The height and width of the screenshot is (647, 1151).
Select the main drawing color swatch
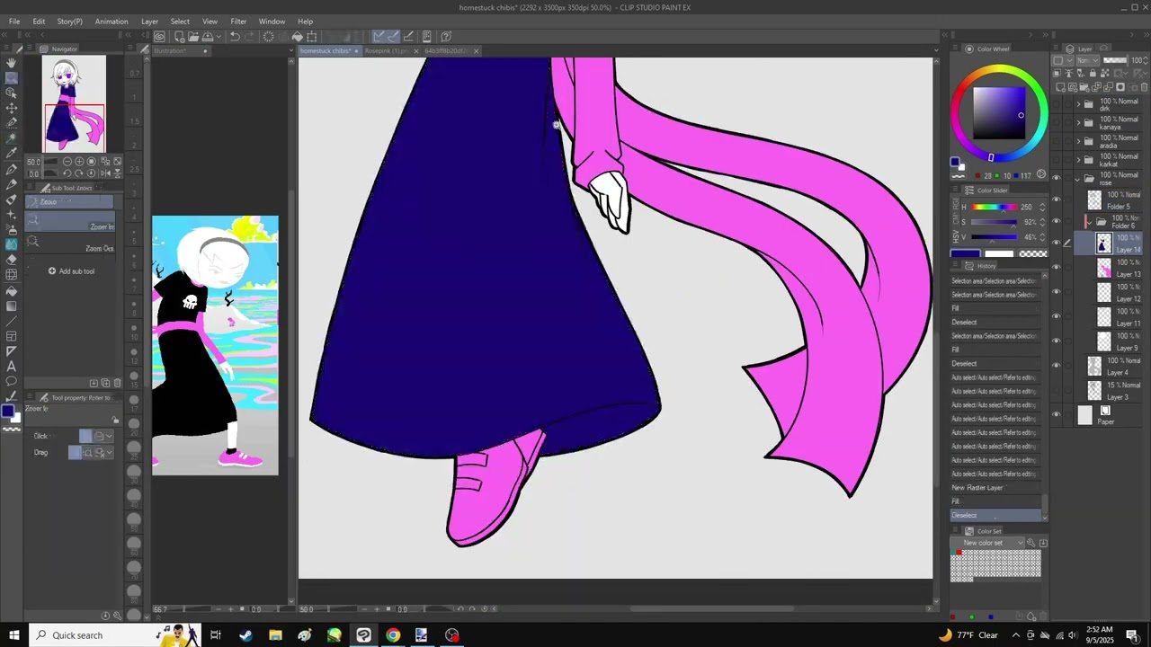click(8, 411)
